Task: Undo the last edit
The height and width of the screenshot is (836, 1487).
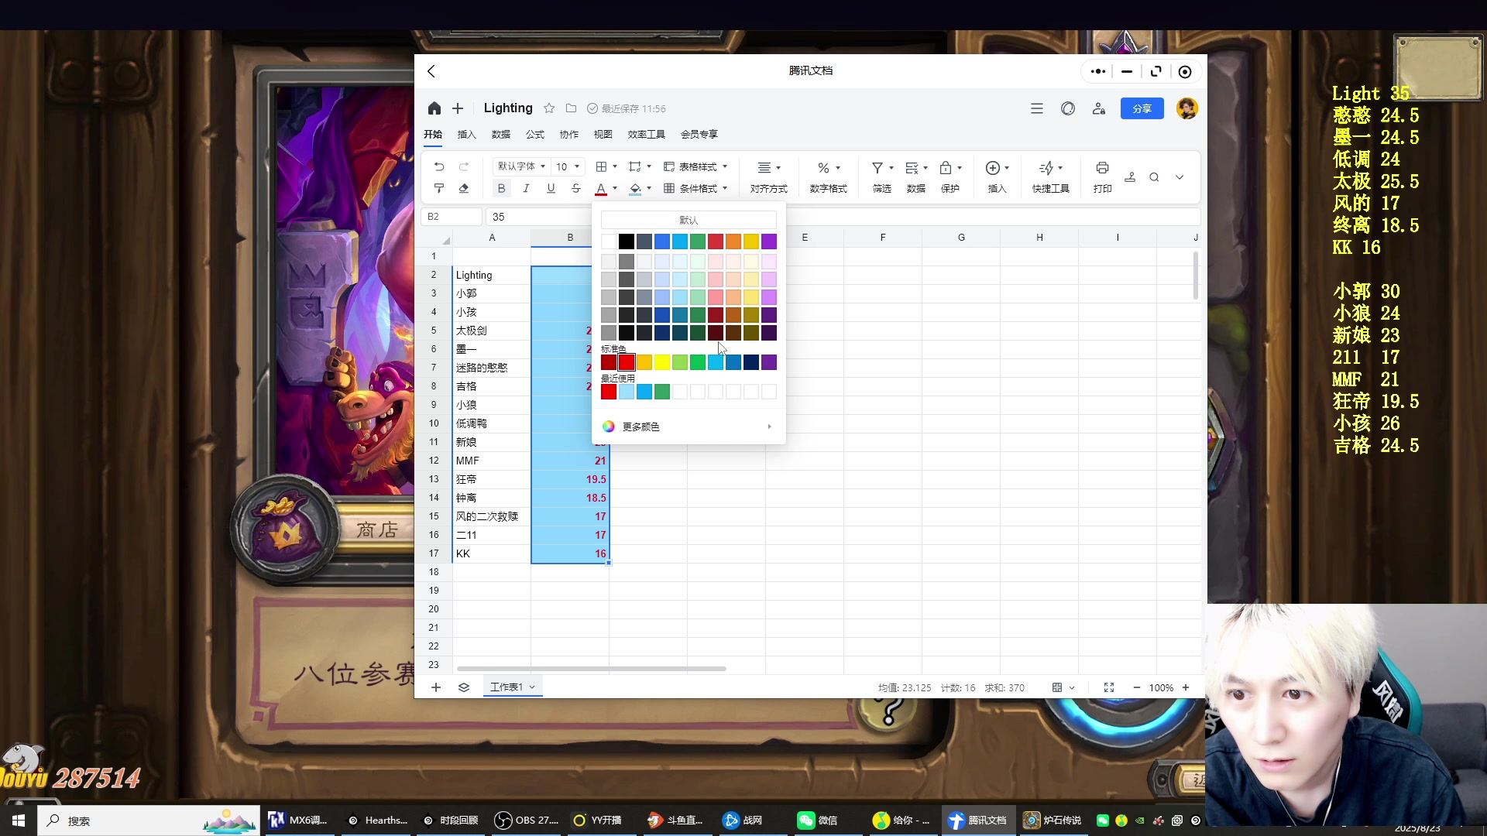Action: pyautogui.click(x=439, y=166)
